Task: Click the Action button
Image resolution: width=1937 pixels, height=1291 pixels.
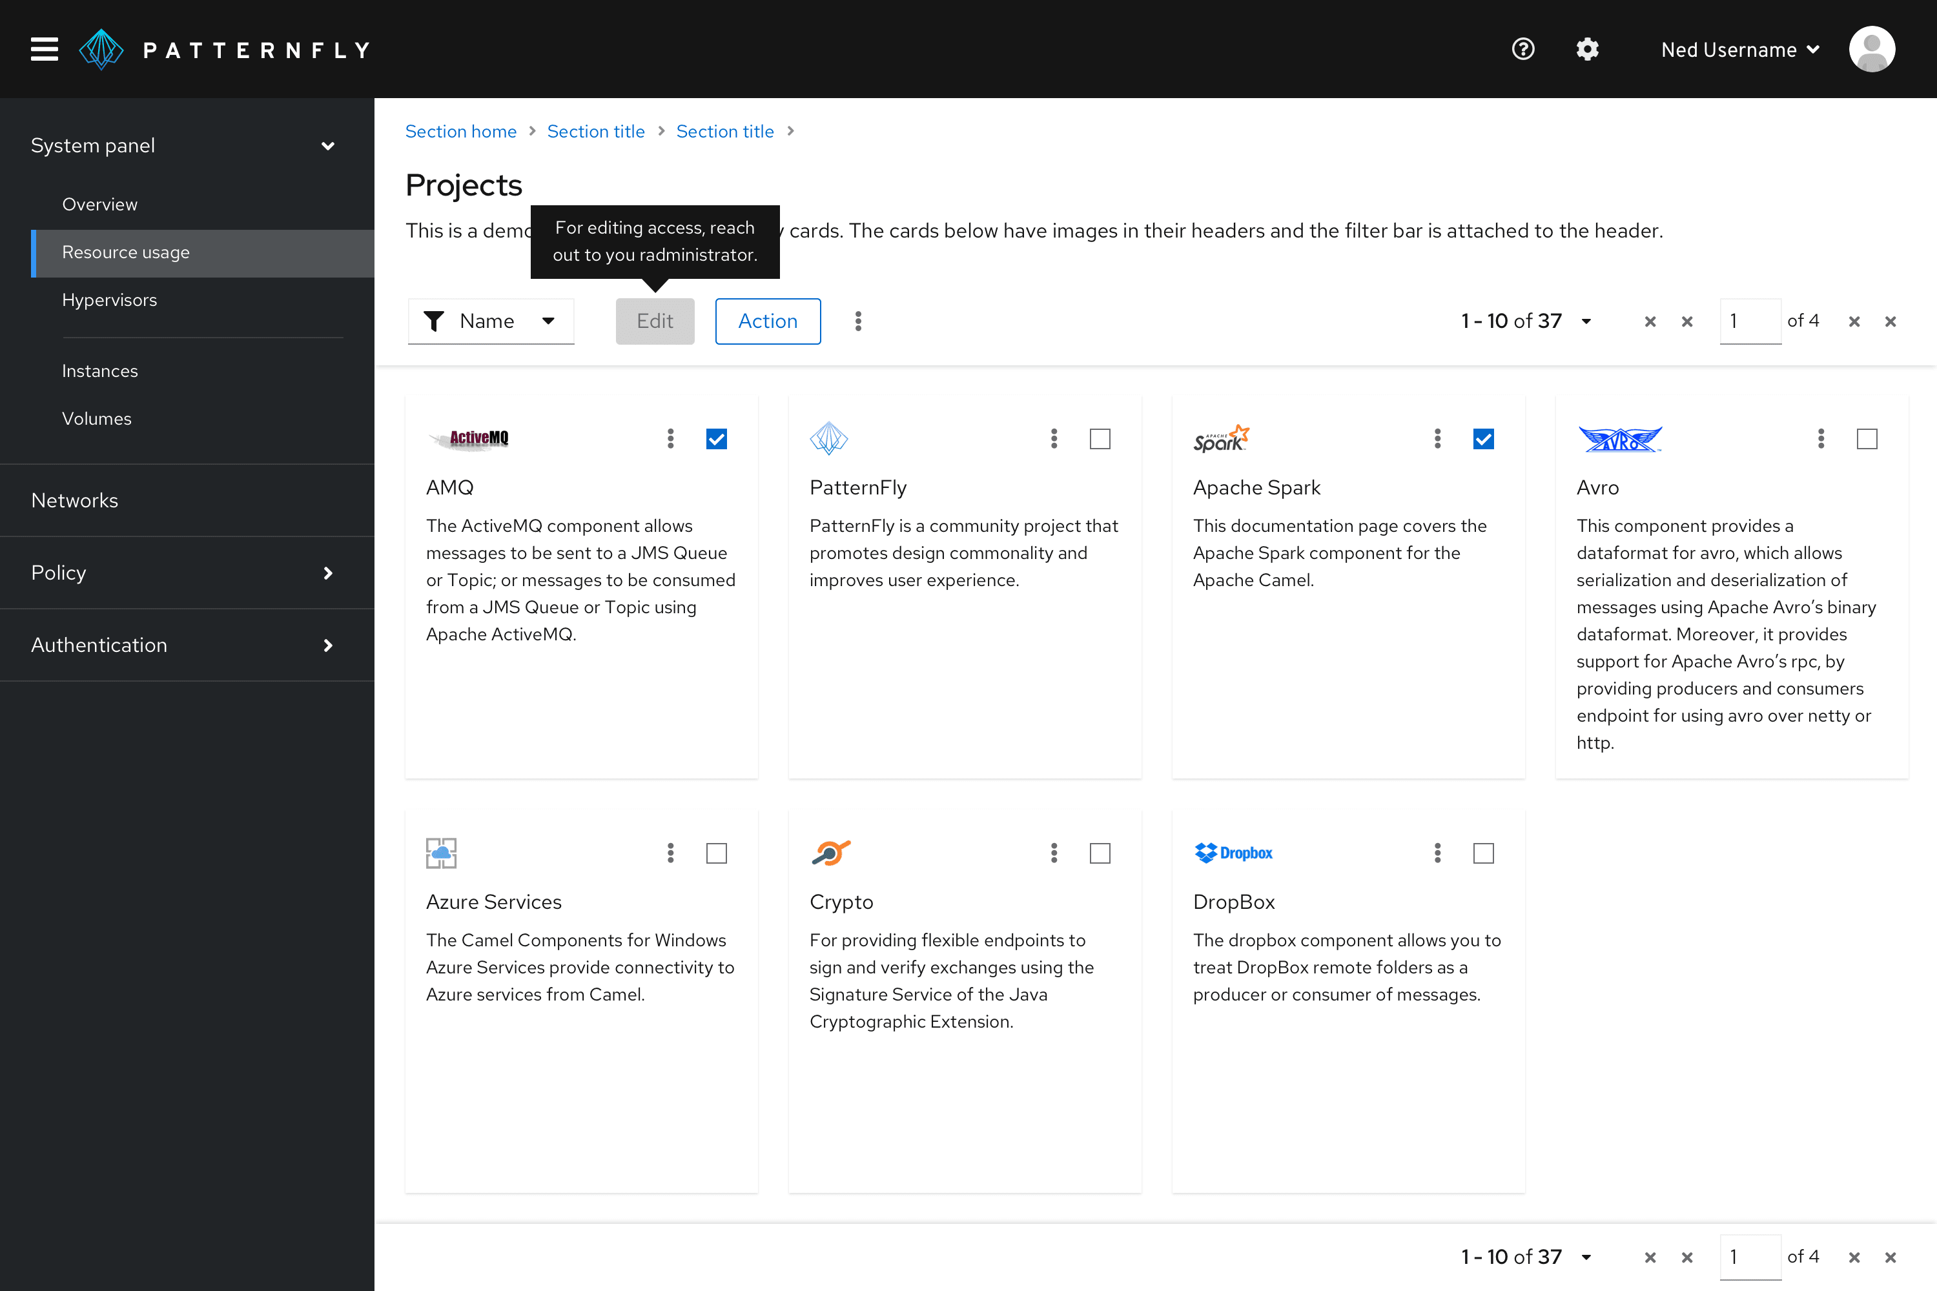Action: click(x=767, y=320)
